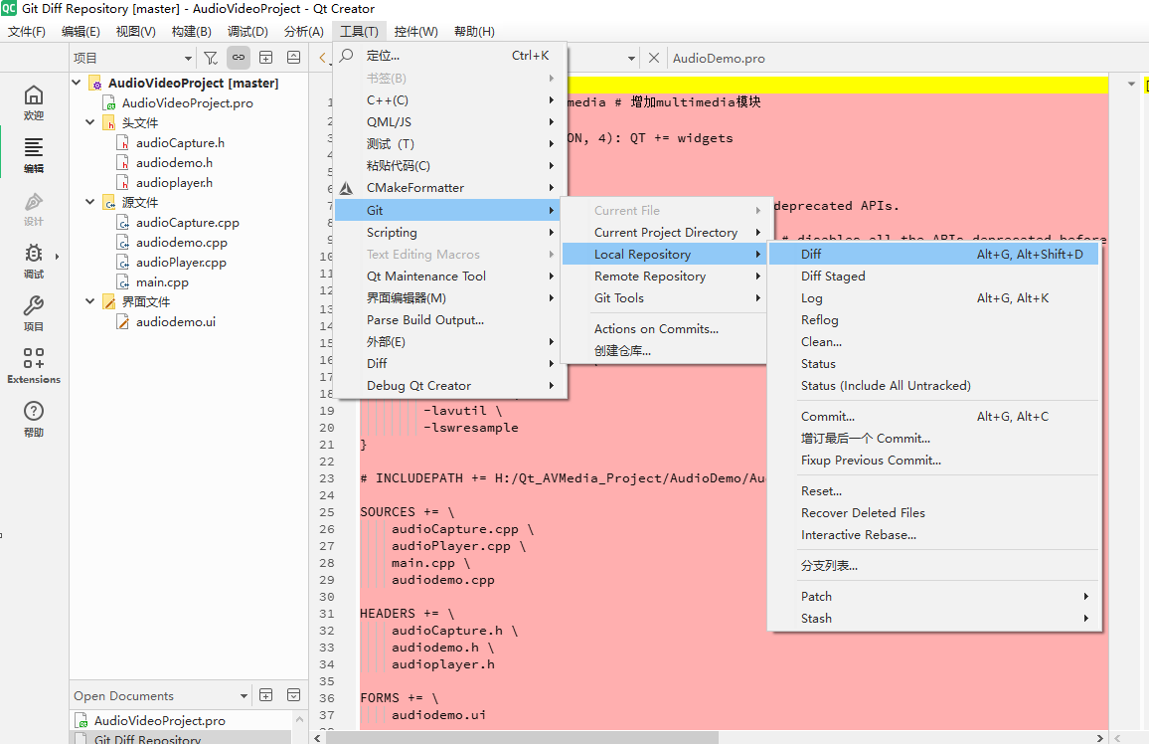This screenshot has height=744, width=1149.
Task: Switch to Edit mode (编辑)
Action: [34, 155]
